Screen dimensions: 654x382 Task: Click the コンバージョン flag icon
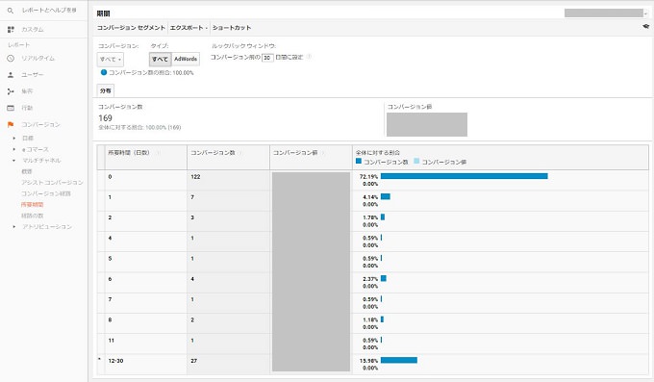tap(11, 124)
